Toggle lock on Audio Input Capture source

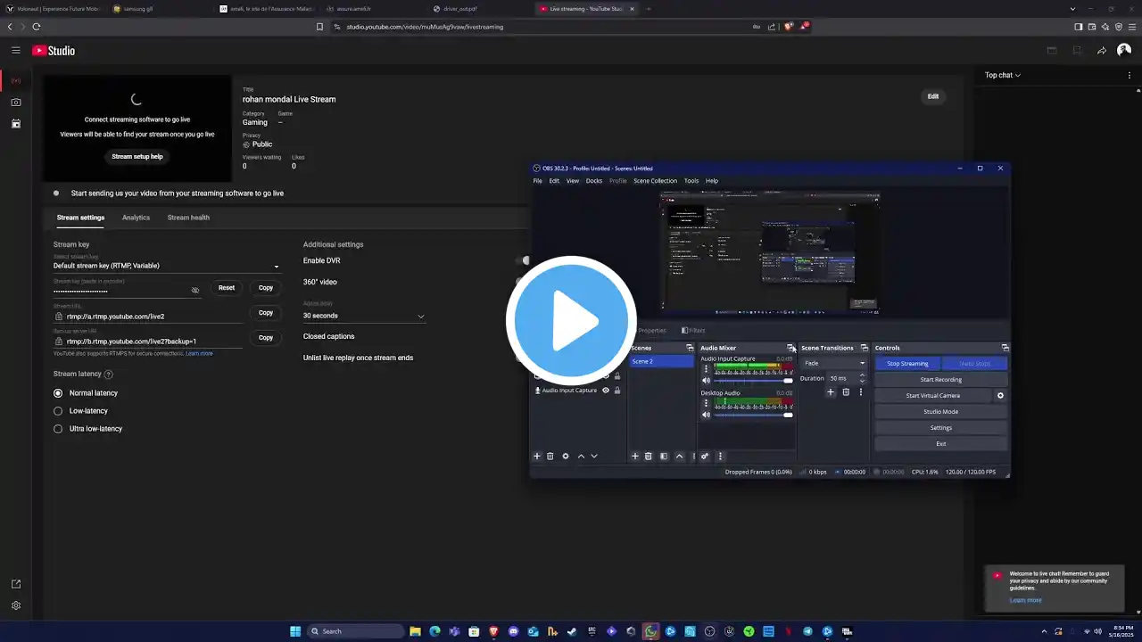pyautogui.click(x=617, y=390)
